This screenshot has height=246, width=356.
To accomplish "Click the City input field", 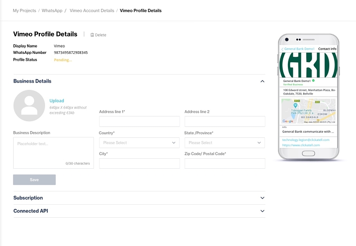I will (139, 163).
